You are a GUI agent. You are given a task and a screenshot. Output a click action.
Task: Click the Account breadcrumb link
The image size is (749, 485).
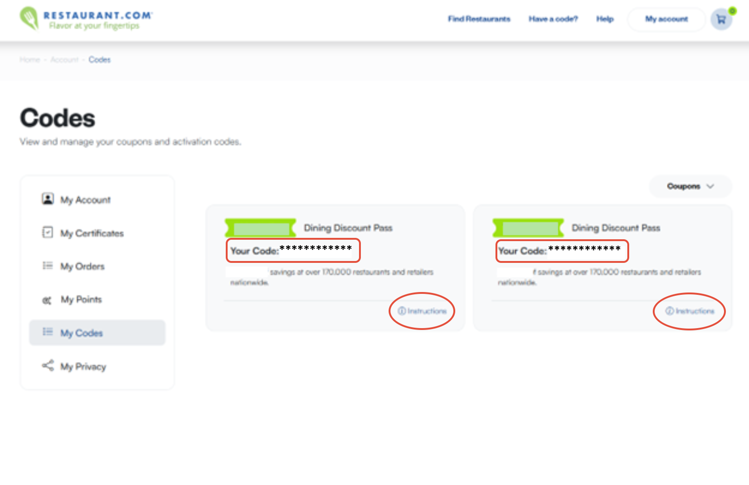coord(65,60)
